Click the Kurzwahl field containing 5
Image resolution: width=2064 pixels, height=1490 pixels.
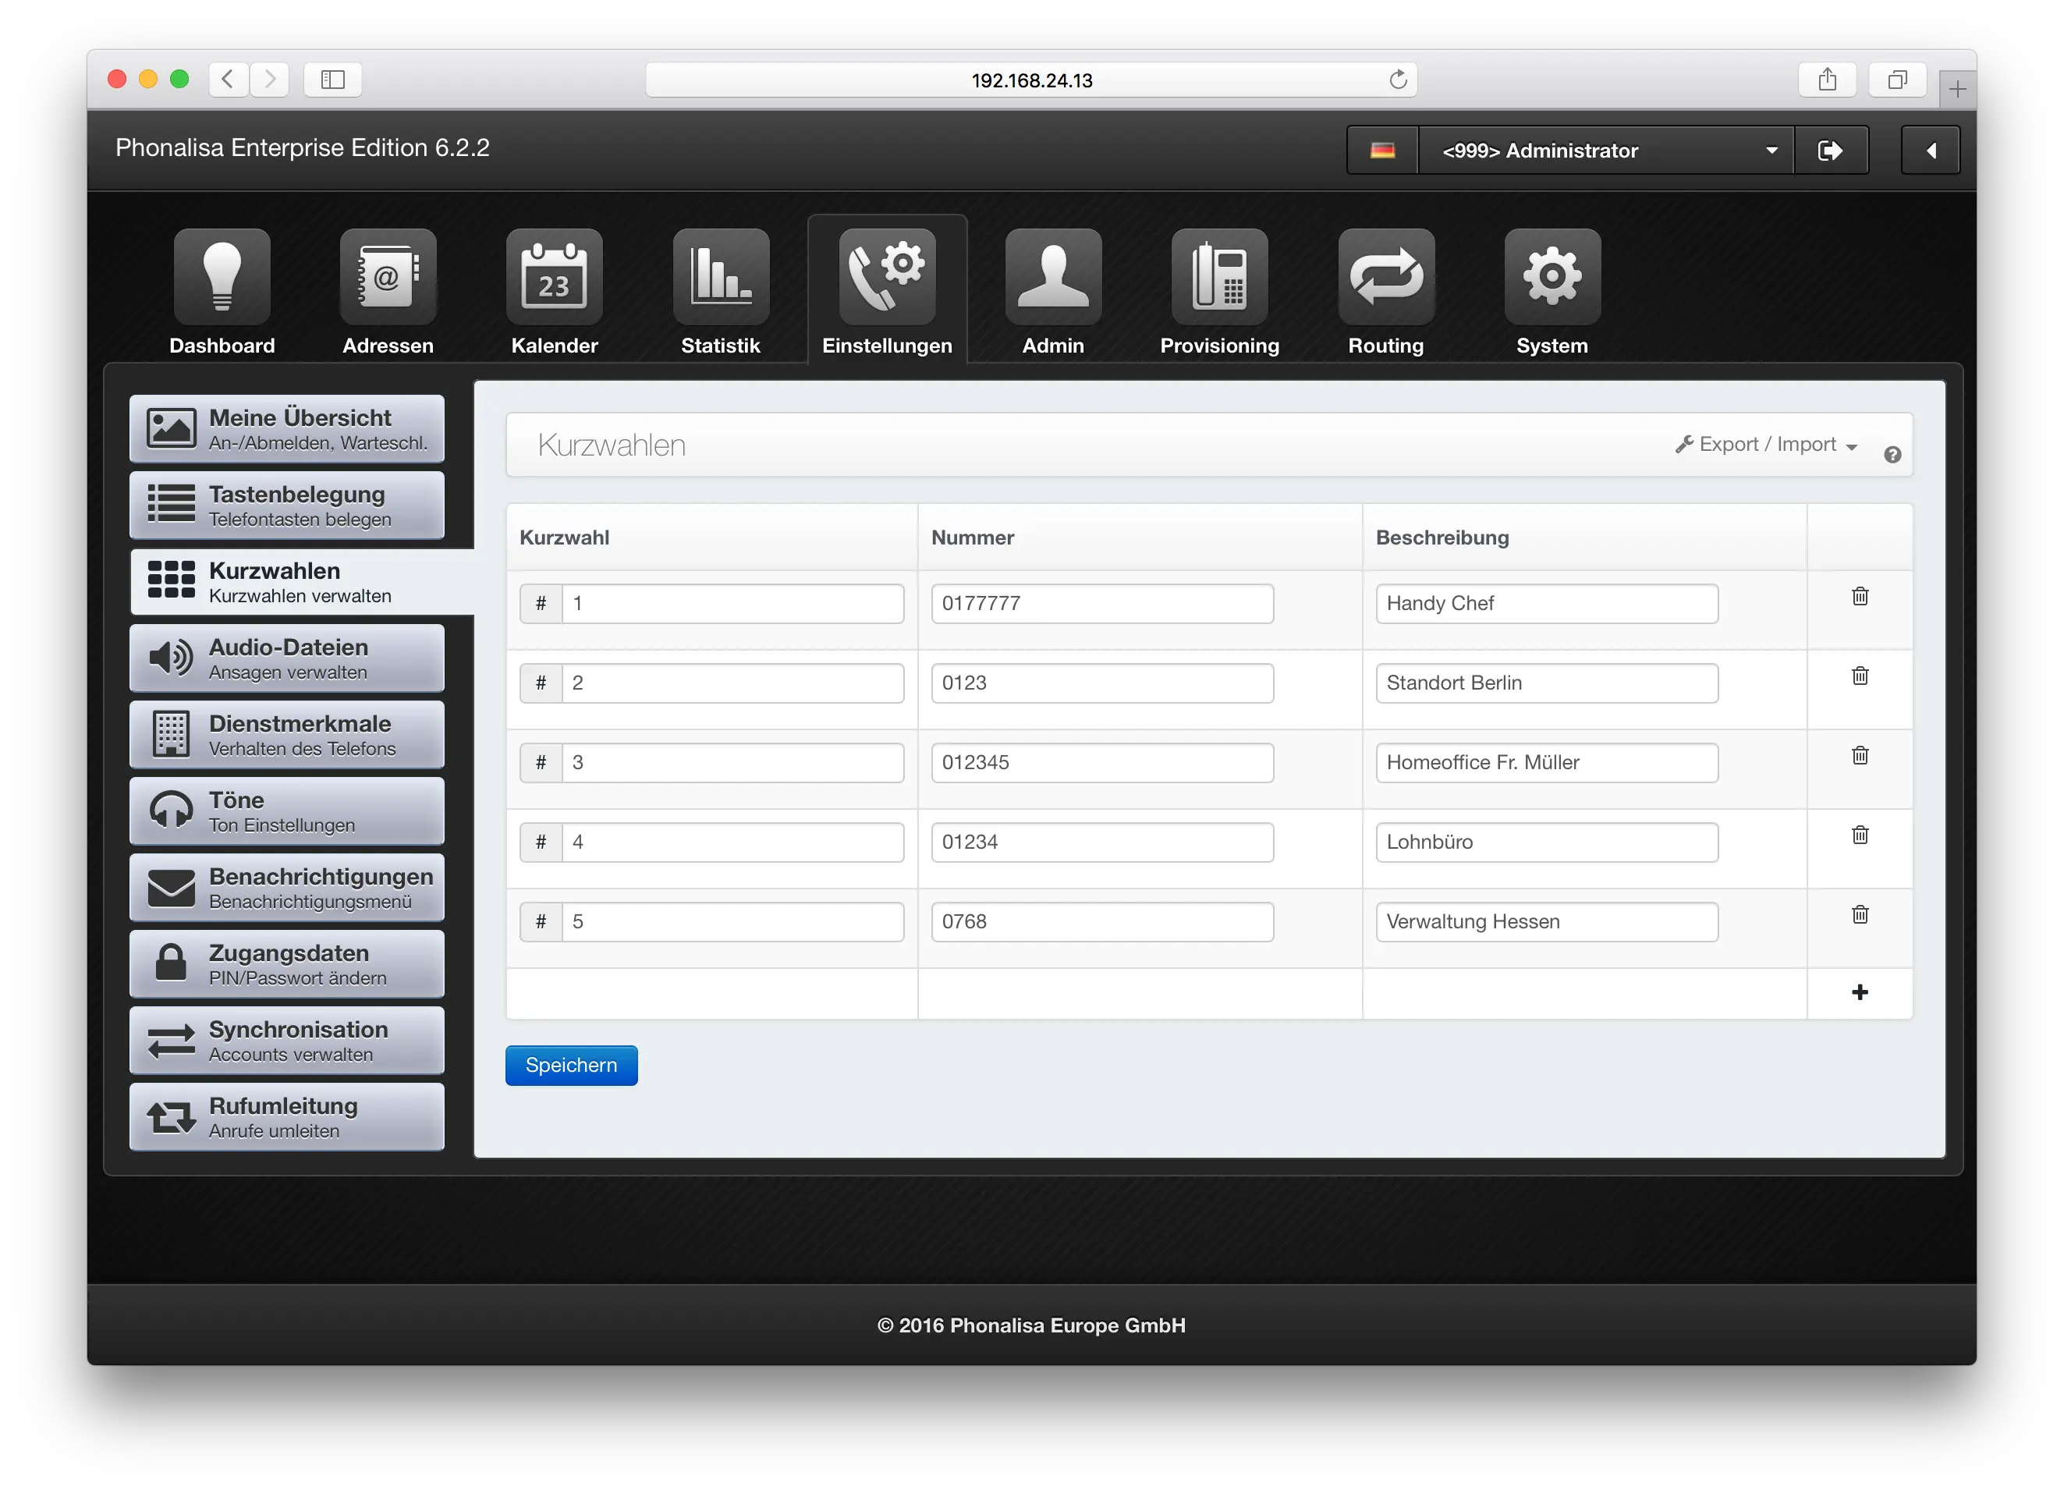point(732,921)
